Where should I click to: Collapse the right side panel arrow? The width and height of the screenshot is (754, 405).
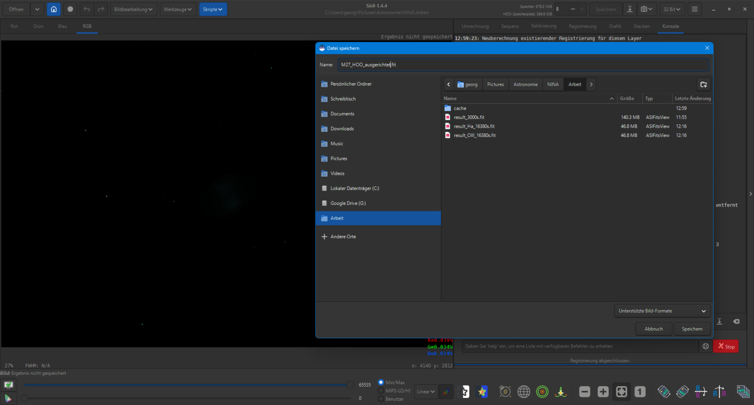750,194
